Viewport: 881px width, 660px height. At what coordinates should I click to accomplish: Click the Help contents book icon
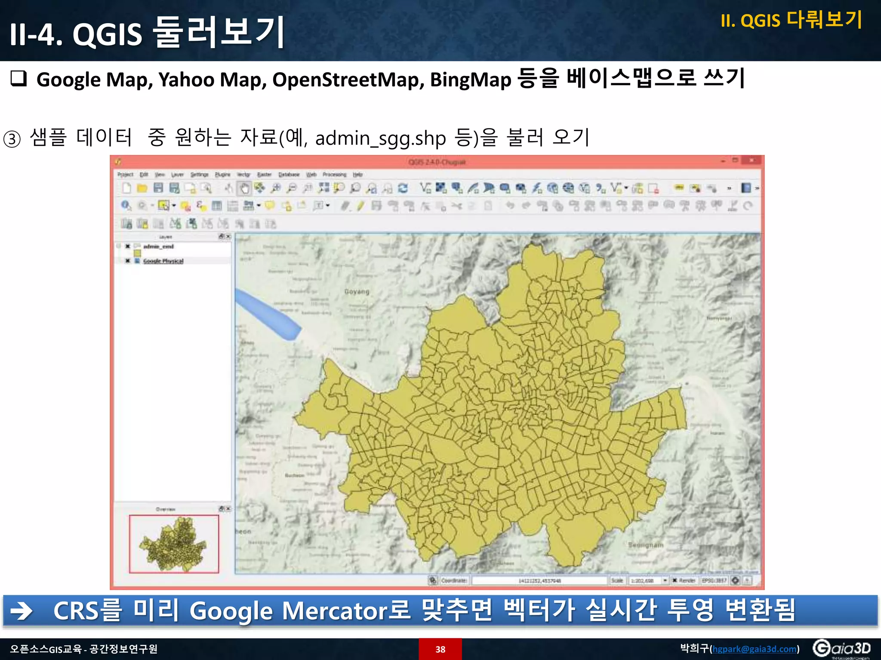click(746, 188)
